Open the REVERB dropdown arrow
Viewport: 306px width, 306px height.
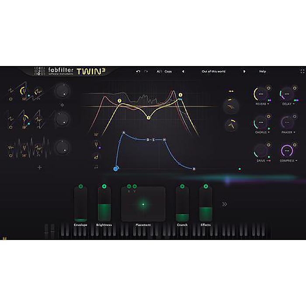(x=268, y=104)
